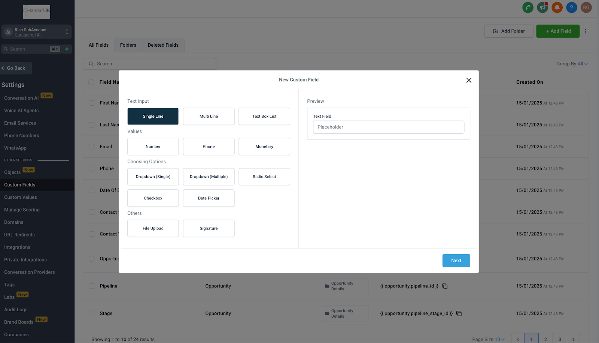The image size is (599, 343).
Task: Copy the opportunity.pipeline_id merge key
Action: (x=445, y=286)
